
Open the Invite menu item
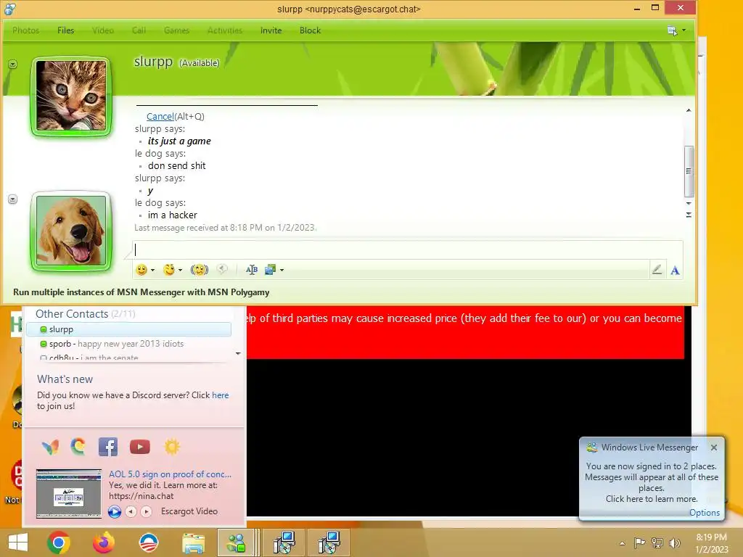click(271, 30)
